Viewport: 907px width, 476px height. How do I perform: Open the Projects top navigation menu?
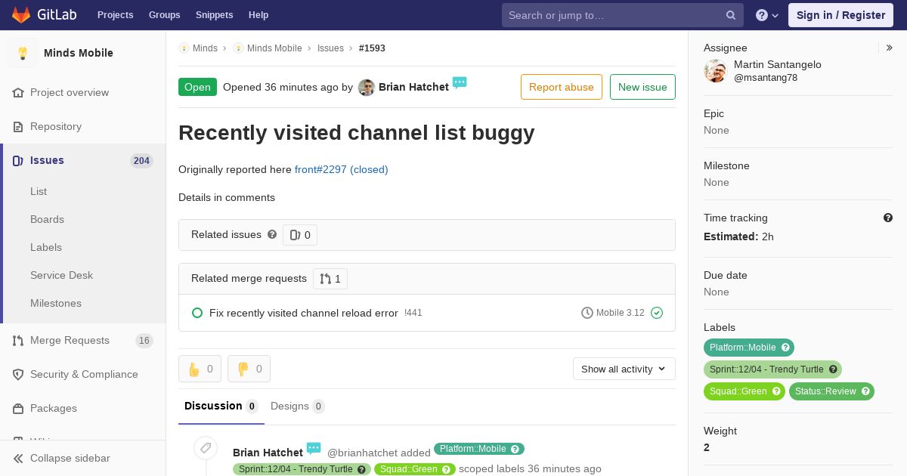coord(115,15)
